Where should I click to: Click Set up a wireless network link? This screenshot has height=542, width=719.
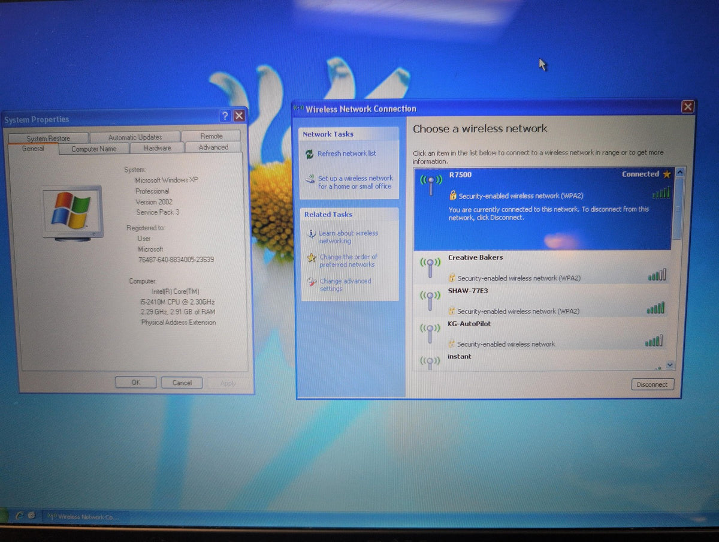pos(355,182)
